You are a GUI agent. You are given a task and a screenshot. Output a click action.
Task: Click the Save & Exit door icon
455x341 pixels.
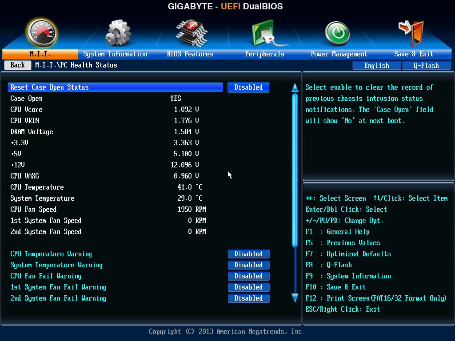pyautogui.click(x=411, y=33)
